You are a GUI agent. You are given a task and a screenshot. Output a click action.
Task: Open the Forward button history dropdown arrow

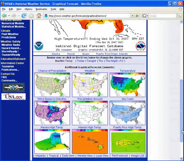point(19,16)
